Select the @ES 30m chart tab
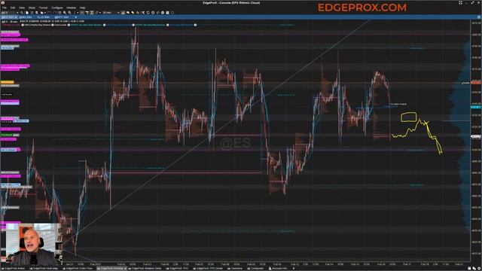The height and width of the screenshot is (271, 482). click(x=10, y=17)
